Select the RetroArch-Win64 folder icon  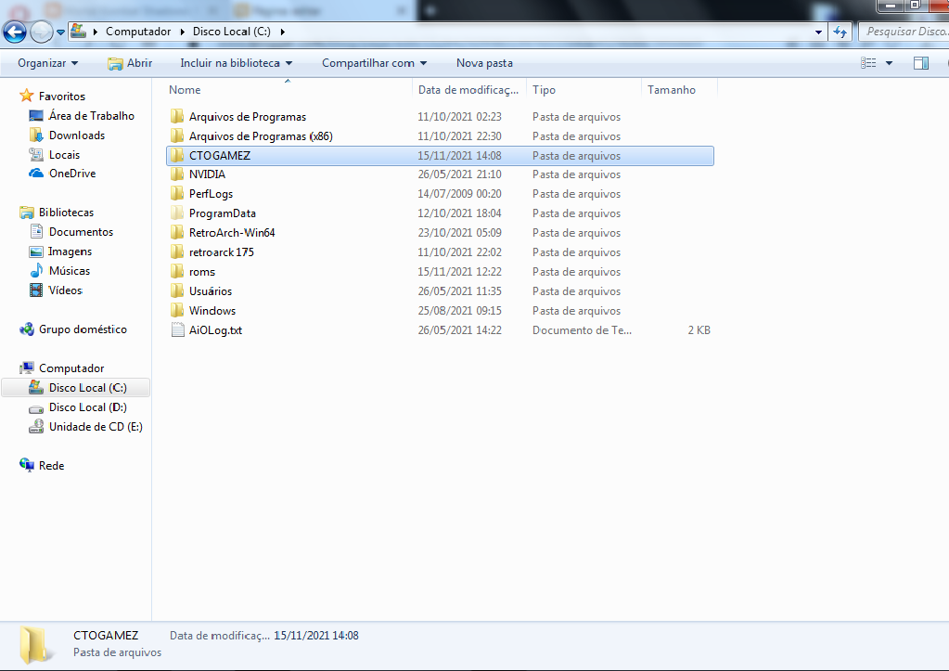(x=177, y=233)
